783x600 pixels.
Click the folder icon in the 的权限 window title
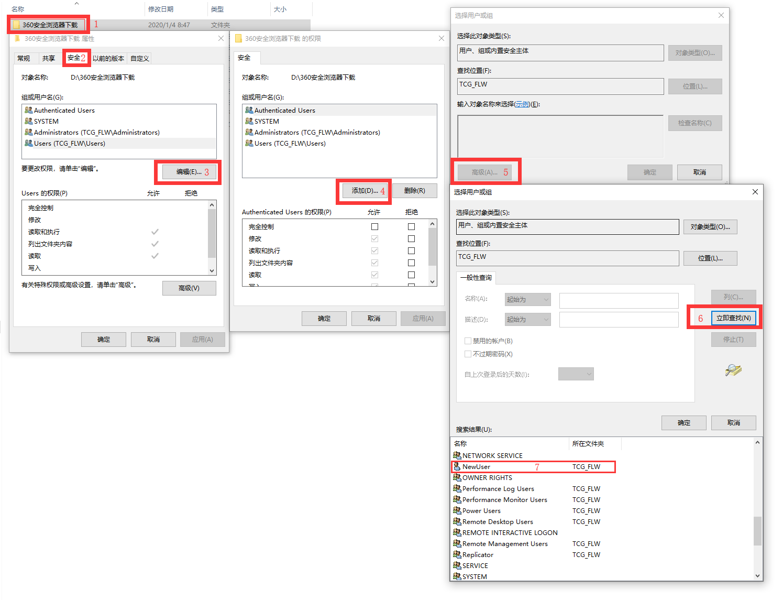tap(238, 38)
